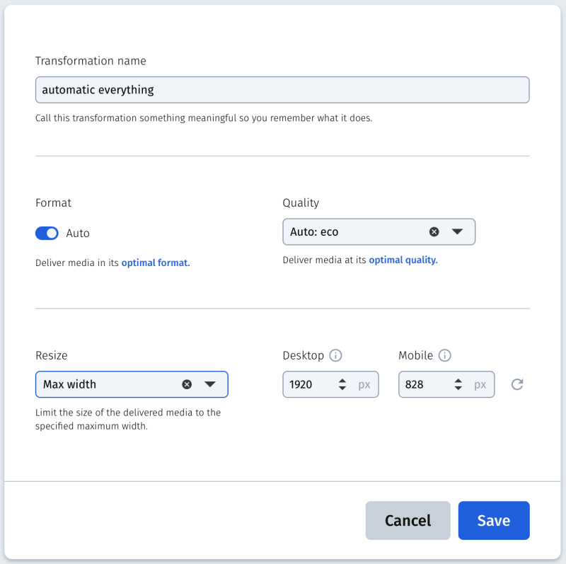The height and width of the screenshot is (564, 566).
Task: Toggle the Format Auto switch off
Action: coord(47,234)
